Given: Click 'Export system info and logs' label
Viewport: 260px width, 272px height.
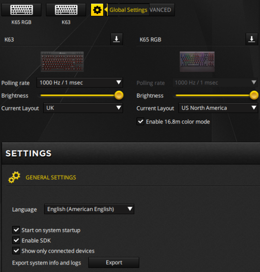Looking at the screenshot, I should click(x=46, y=263).
